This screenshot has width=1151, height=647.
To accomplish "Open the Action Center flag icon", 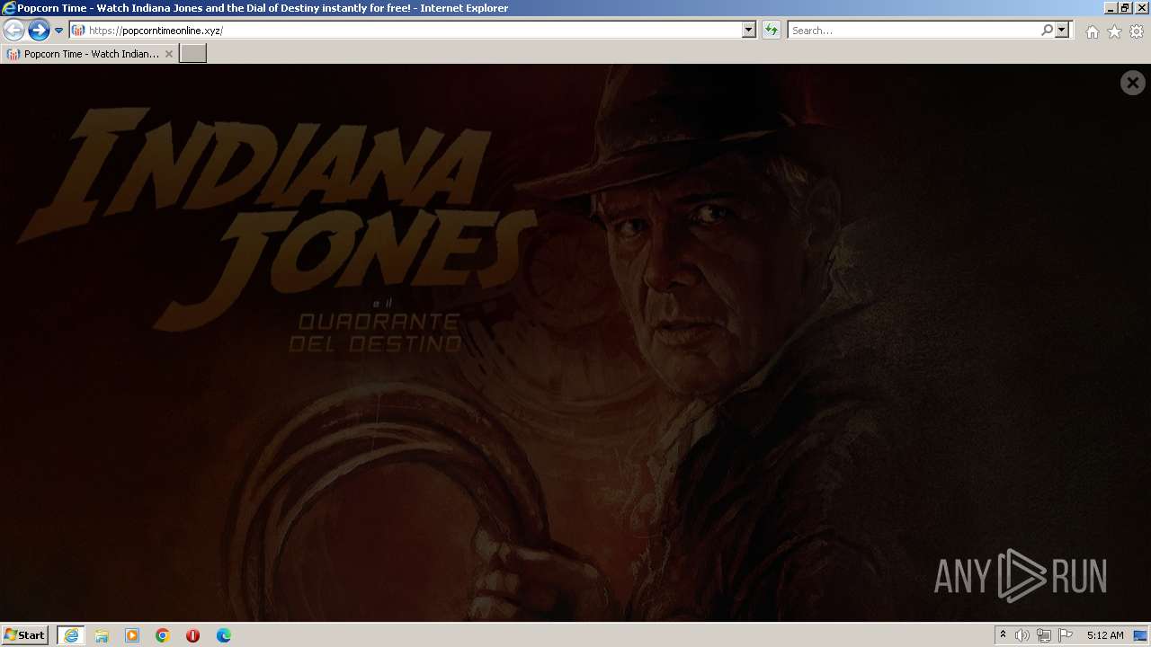I will point(1066,635).
